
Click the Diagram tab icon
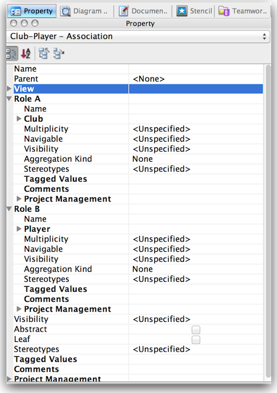click(65, 11)
